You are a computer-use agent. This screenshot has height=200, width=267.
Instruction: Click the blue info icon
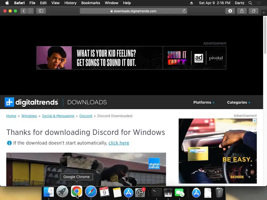click(9, 143)
